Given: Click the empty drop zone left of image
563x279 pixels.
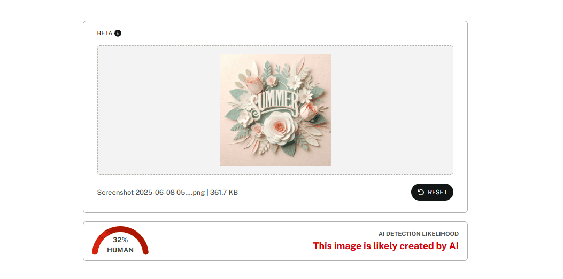Looking at the screenshot, I should tap(158, 110).
